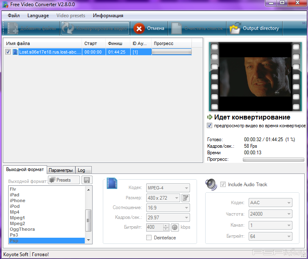Screen dimensions: 308x259
Task: Open the Соотношение 16:9 dropdown
Action: coord(168,208)
